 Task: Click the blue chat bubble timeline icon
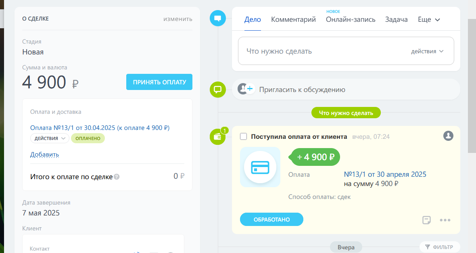(x=218, y=18)
